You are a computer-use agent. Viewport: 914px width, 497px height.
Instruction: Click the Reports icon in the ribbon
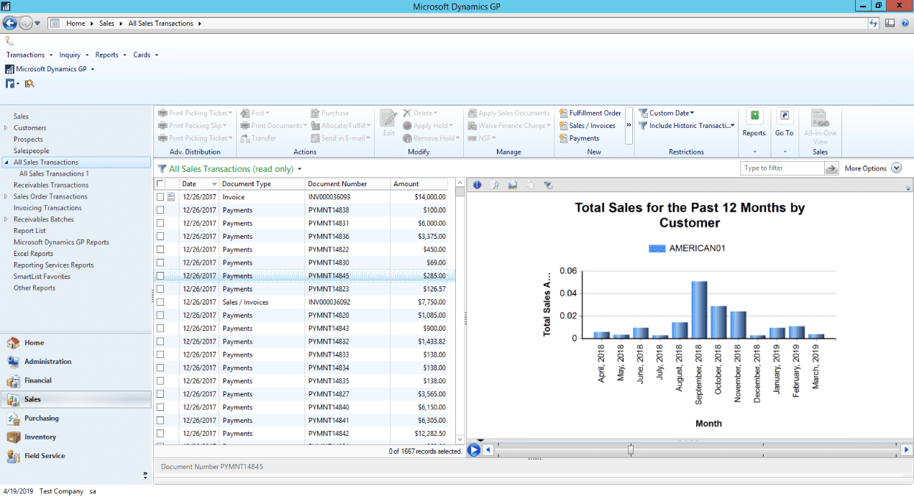[x=754, y=122]
